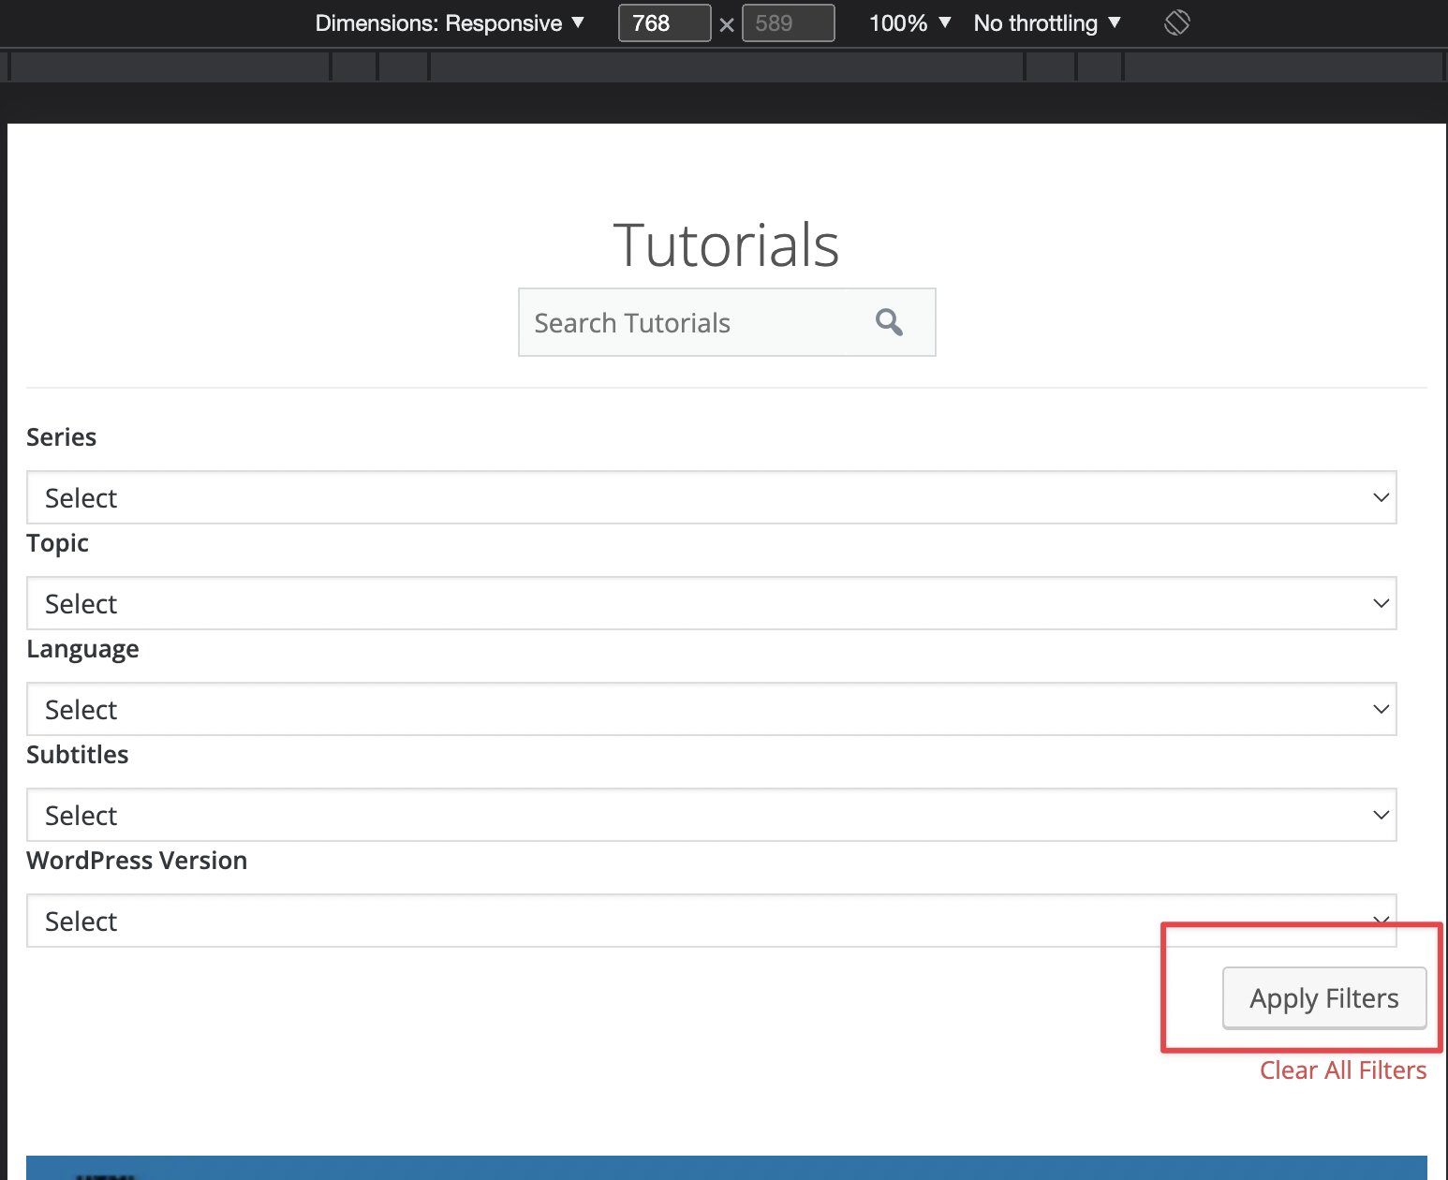
Task: Toggle device rotation icon in toolbar
Action: [1177, 22]
